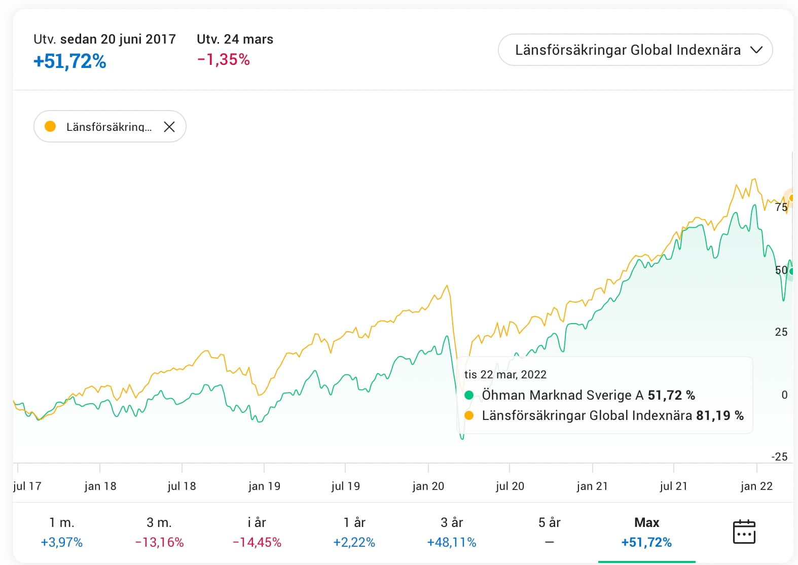Click 'Länsförsäkringar Global Indexnära 81,19 %' tooltip text

point(612,415)
